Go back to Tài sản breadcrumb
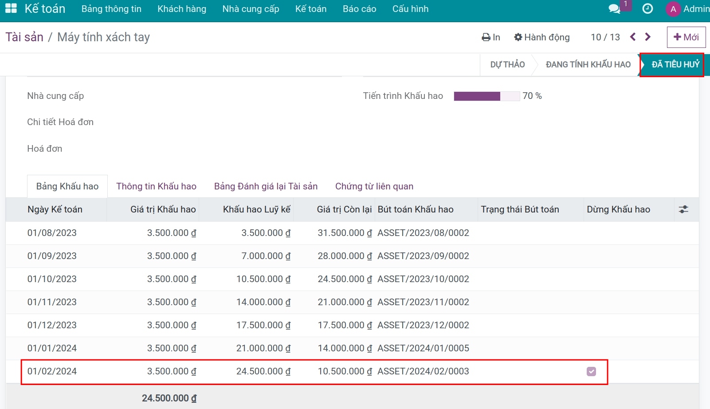Viewport: 710px width, 409px height. [x=24, y=37]
